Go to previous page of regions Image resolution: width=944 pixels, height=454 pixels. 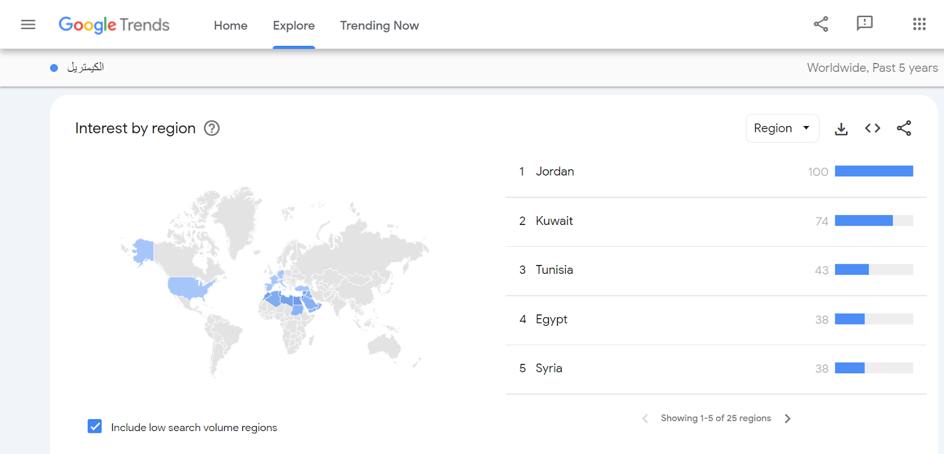pos(645,419)
